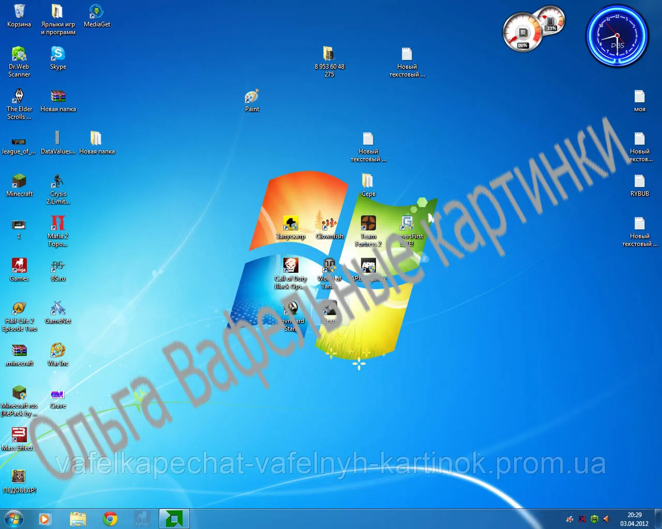Select the BS.ru shortcut
662x529 pixels.
pos(58,270)
